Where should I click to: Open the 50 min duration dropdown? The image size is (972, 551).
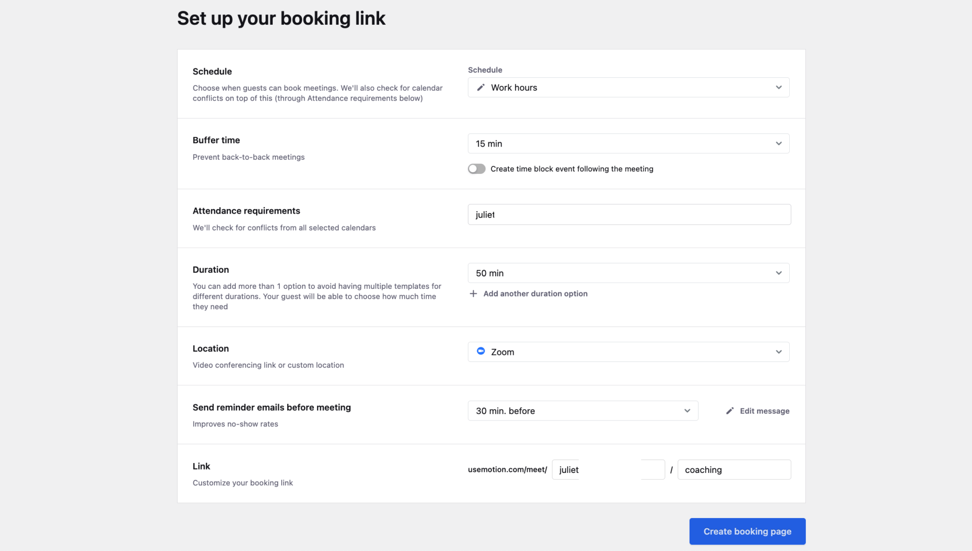tap(628, 273)
